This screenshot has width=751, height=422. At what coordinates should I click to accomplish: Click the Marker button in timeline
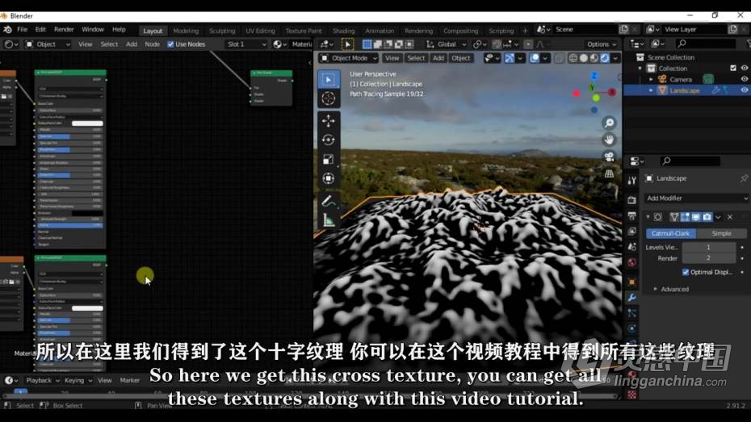click(129, 380)
